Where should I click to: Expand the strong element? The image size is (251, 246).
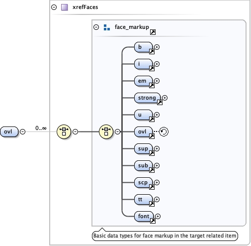tap(165, 98)
